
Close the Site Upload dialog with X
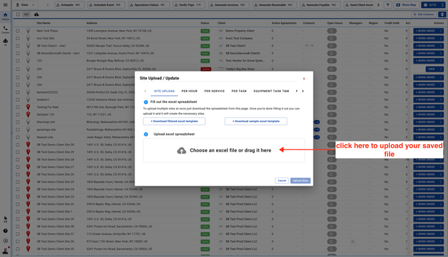304,79
